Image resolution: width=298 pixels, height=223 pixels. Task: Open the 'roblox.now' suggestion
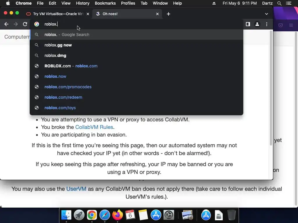[x=136, y=76]
